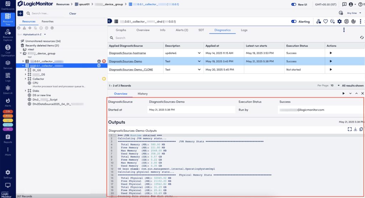Switch to the History tab
The image size is (365, 198).
coord(143,94)
